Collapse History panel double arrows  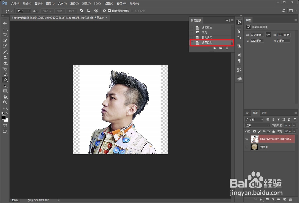(227, 20)
